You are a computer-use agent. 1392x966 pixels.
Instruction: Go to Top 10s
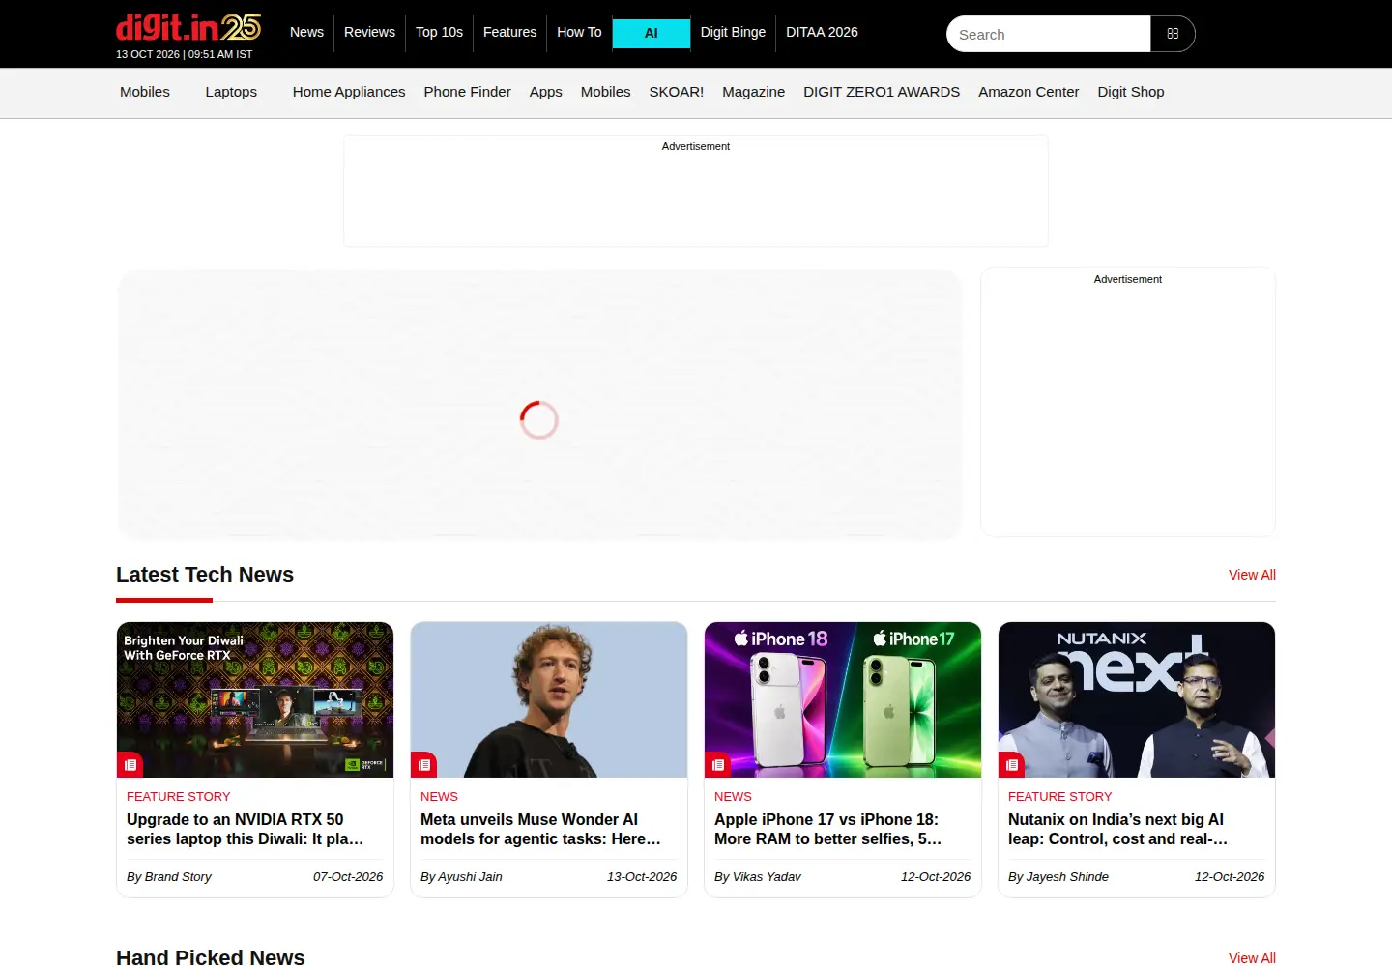click(x=439, y=32)
